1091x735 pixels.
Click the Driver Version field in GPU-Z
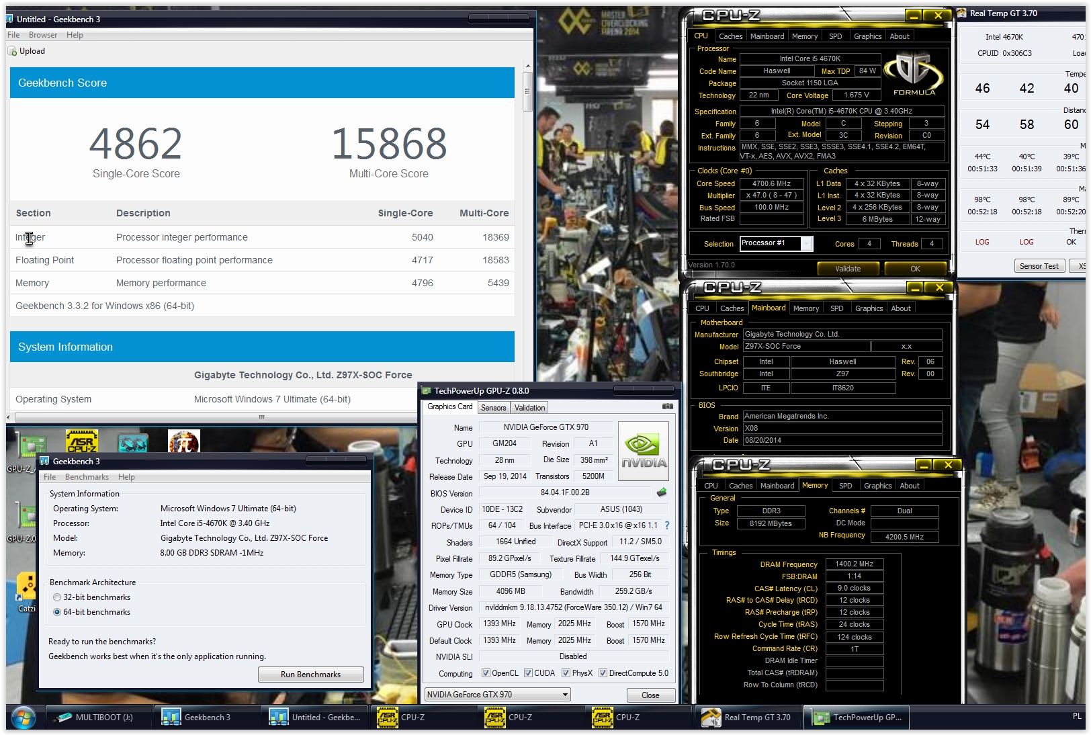(574, 607)
